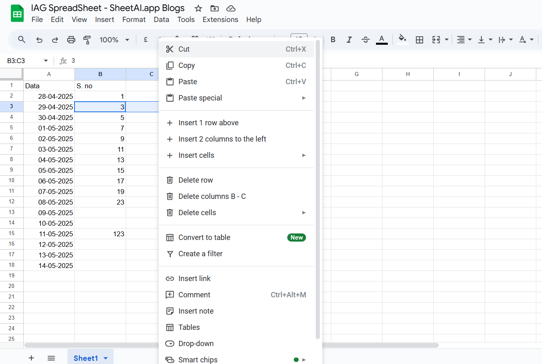Check the cloud save status icon
This screenshot has height=364, width=542.
click(231, 8)
